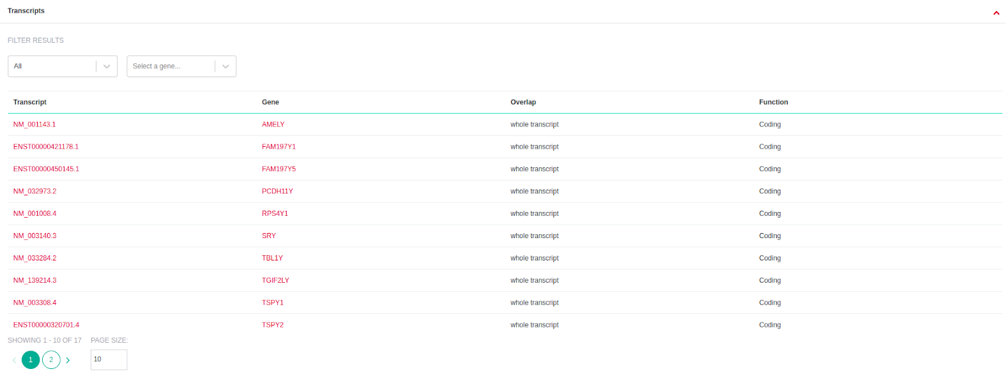The image size is (1006, 376).
Task: Open transcript NM_032973.2
Action: [34, 192]
